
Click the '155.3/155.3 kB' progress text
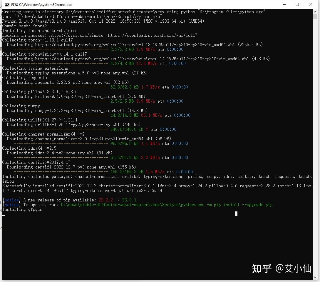[127, 172]
